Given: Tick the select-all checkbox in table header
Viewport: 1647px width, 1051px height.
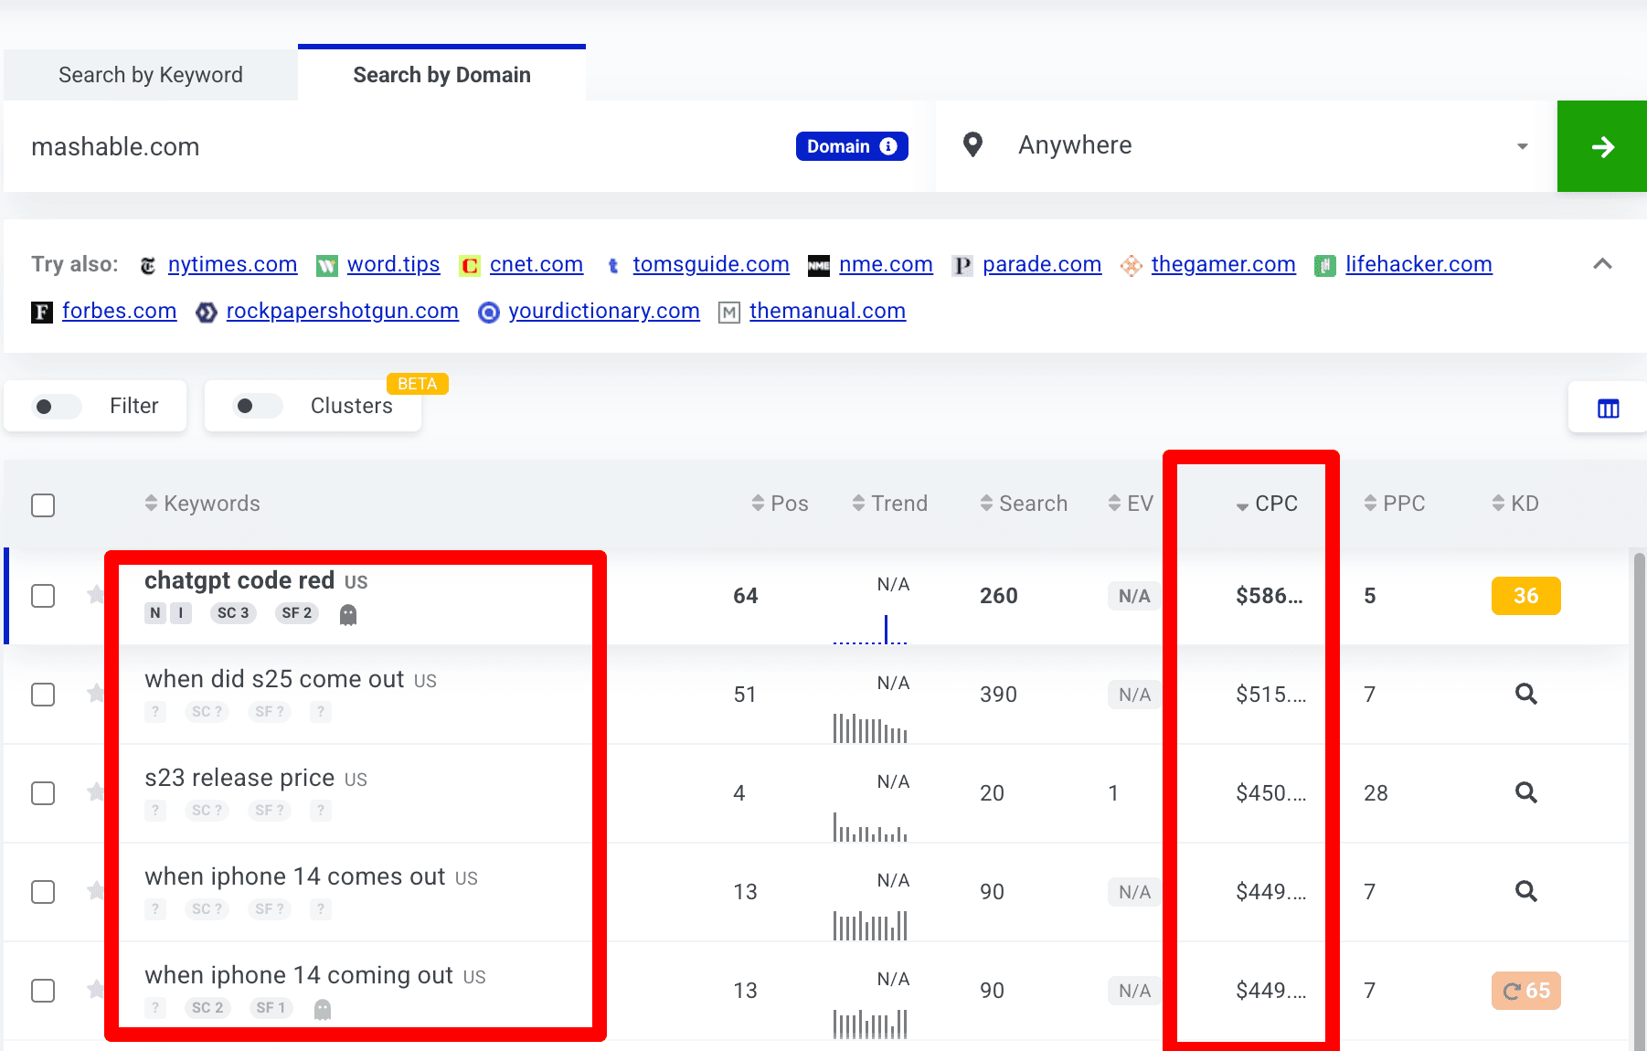Looking at the screenshot, I should [43, 505].
